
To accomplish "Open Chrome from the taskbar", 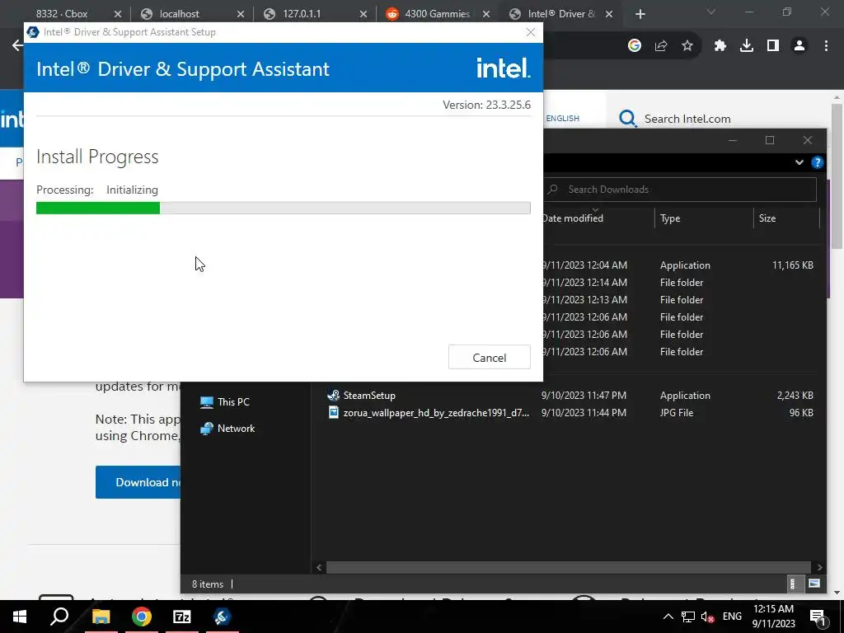I will pyautogui.click(x=142, y=617).
